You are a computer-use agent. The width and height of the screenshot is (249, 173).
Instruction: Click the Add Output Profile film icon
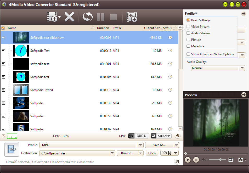click(132, 17)
